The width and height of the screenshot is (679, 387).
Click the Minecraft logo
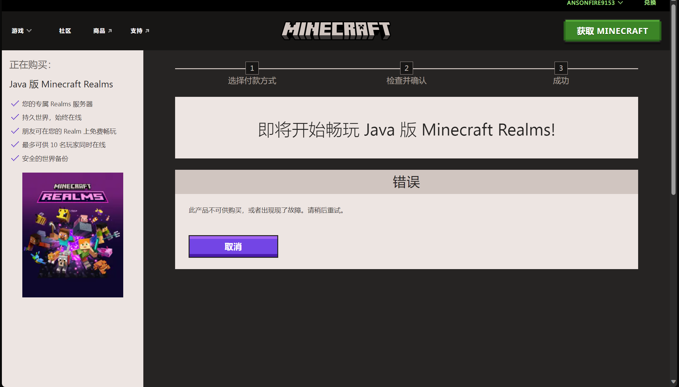tap(336, 30)
